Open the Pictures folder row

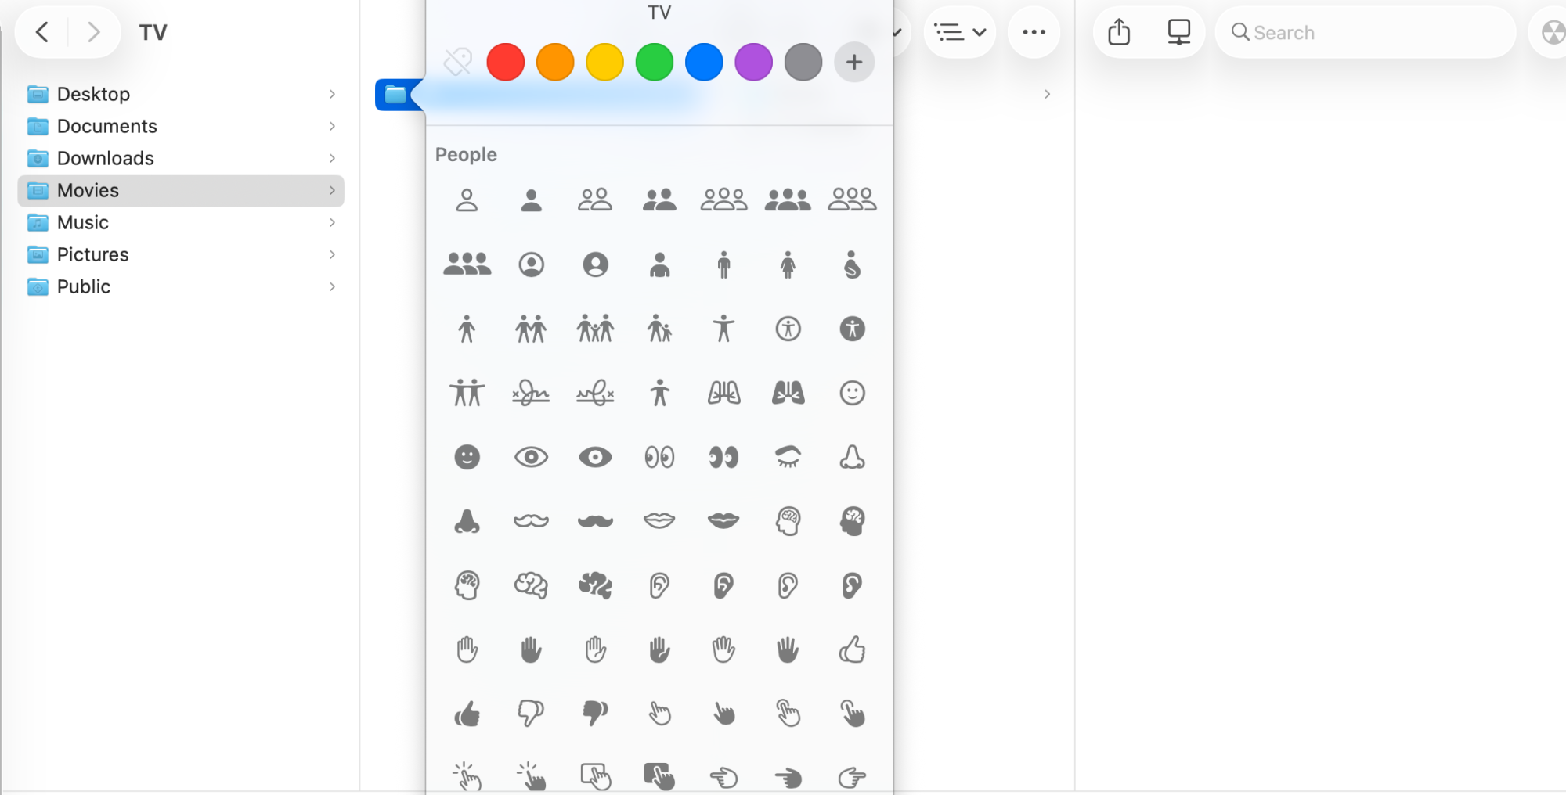[x=181, y=254]
